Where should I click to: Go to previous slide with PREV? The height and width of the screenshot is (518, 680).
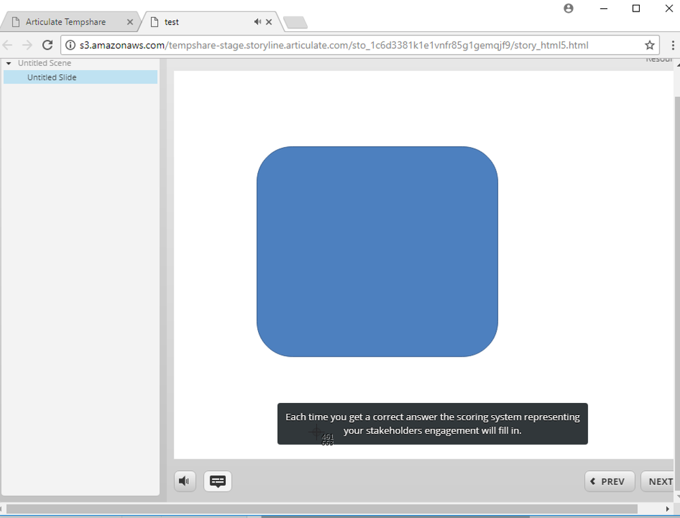[609, 481]
